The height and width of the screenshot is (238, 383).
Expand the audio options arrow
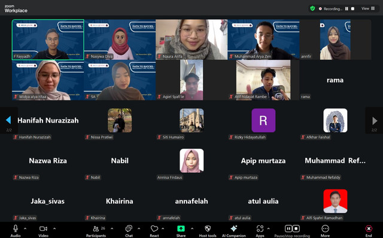25,228
